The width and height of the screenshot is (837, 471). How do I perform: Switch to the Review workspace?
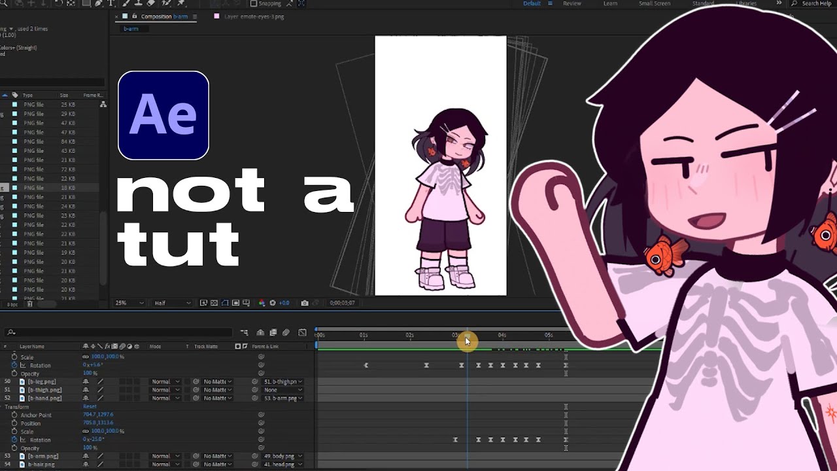point(572,3)
